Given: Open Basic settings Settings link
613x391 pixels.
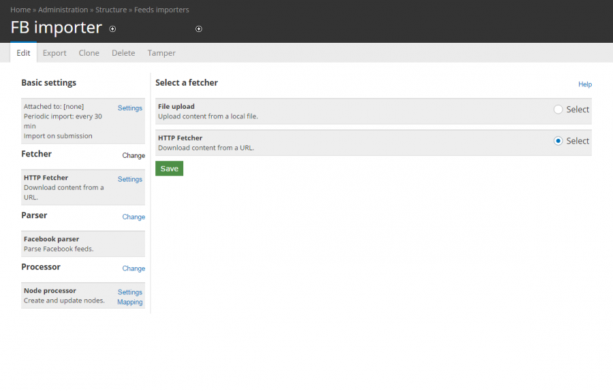Looking at the screenshot, I should tap(130, 108).
